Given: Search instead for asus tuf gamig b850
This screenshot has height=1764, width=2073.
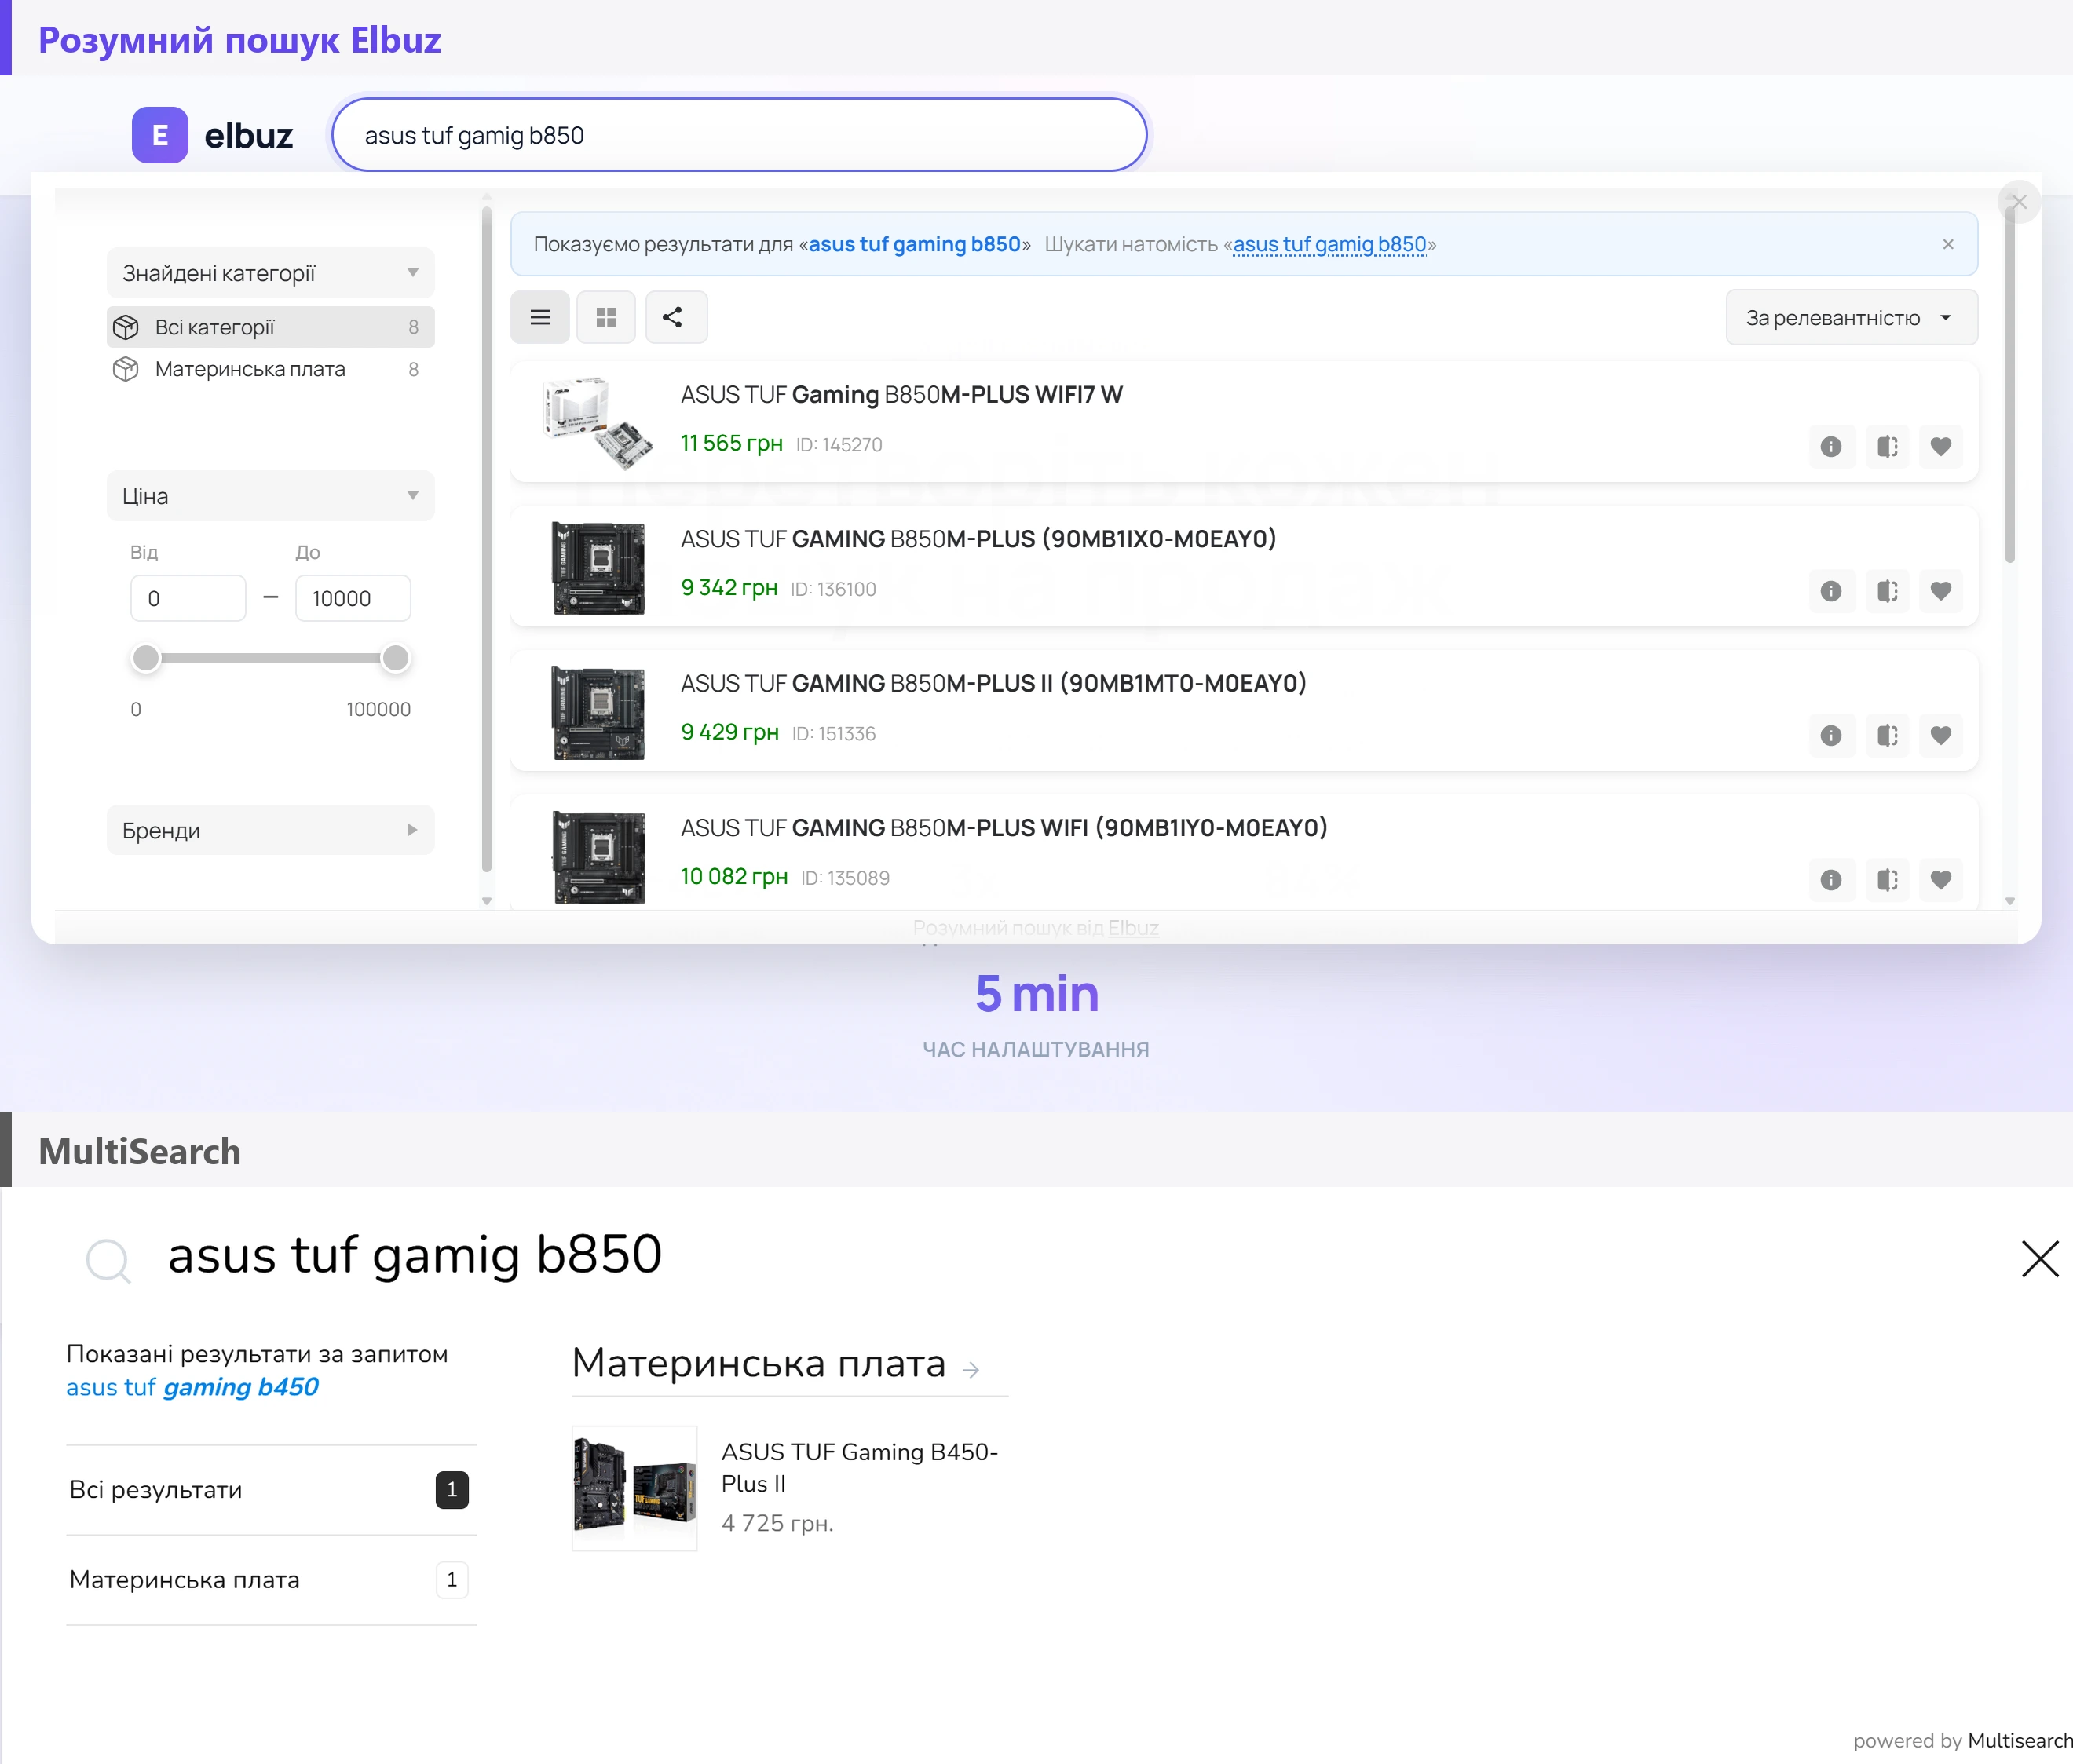Looking at the screenshot, I should pos(1329,244).
